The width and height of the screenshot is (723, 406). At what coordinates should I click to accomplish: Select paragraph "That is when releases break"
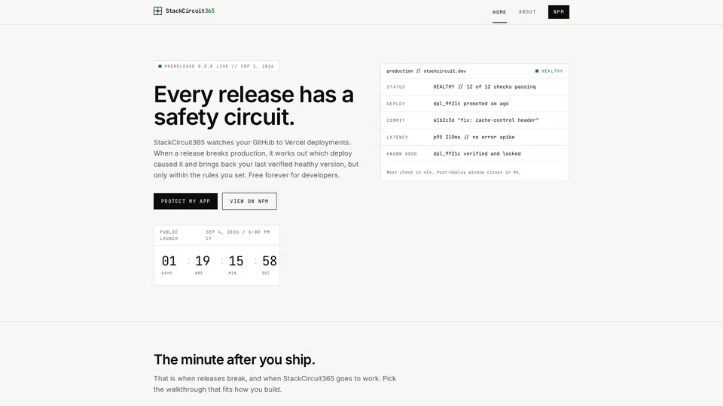point(275,384)
